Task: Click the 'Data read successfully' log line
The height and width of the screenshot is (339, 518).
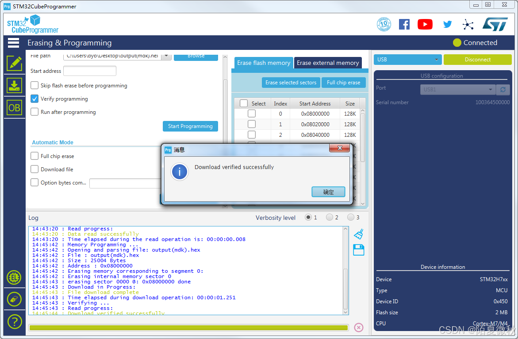Action: 103,234
